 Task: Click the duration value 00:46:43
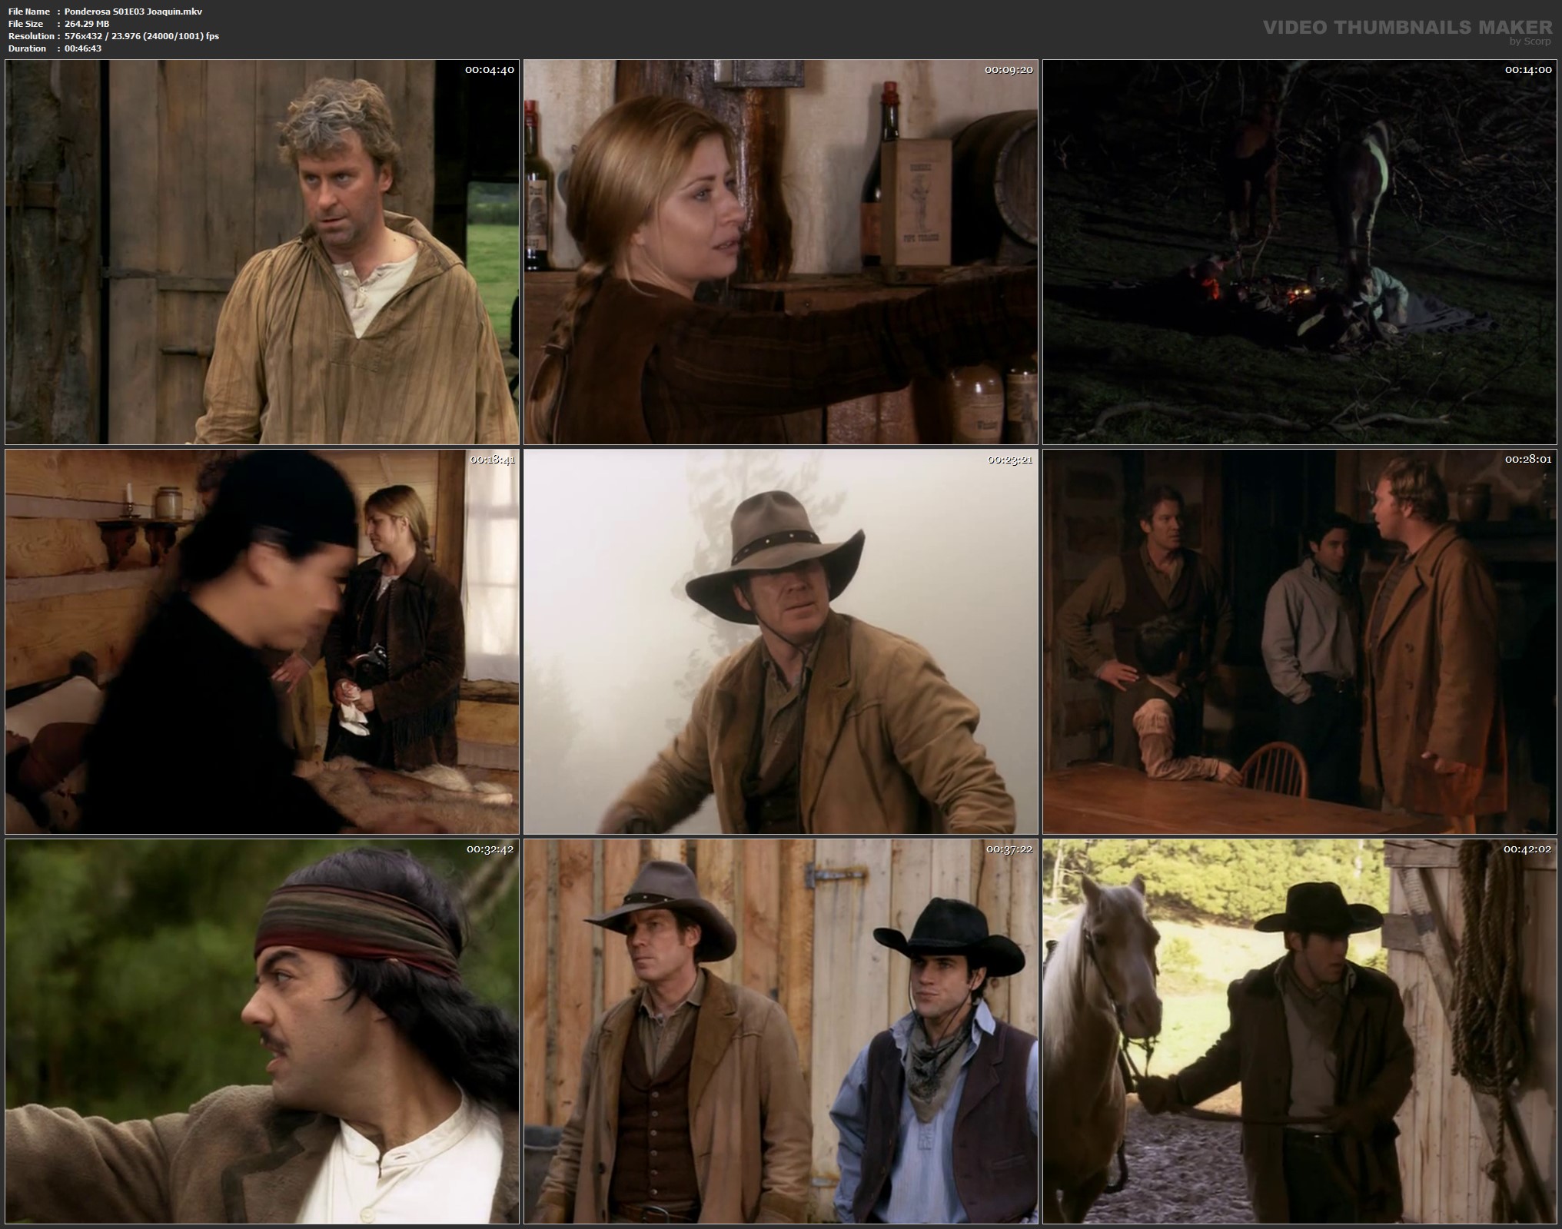point(83,48)
